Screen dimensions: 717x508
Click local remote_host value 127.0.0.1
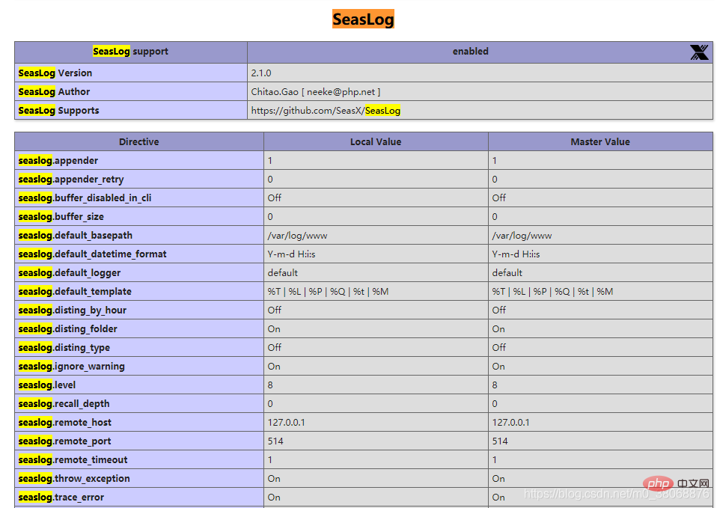286,423
